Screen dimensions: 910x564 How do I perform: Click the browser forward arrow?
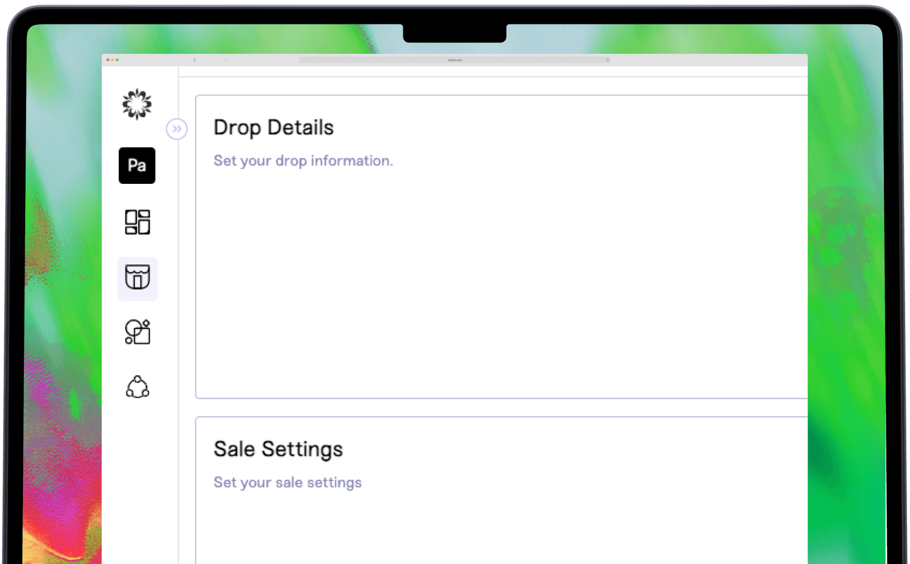coord(226,60)
